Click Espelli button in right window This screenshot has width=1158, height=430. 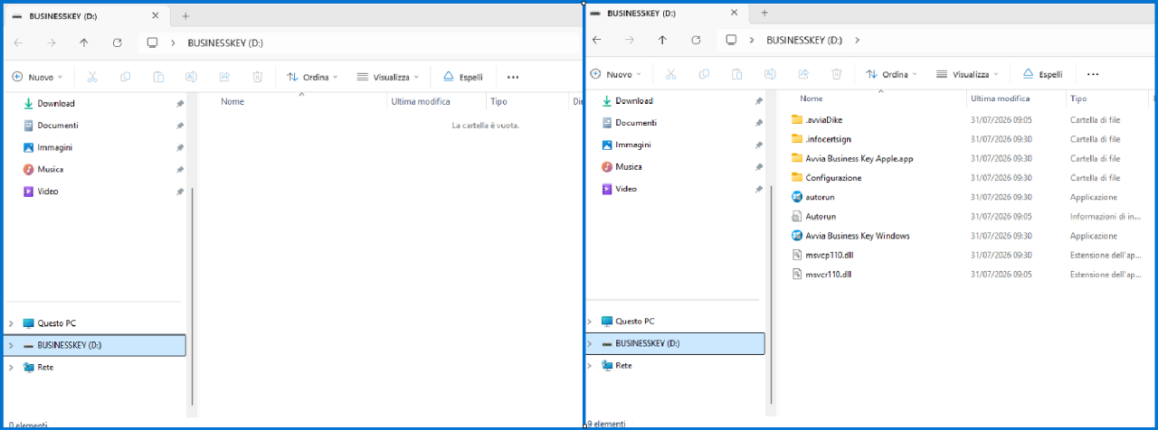[x=1042, y=74]
